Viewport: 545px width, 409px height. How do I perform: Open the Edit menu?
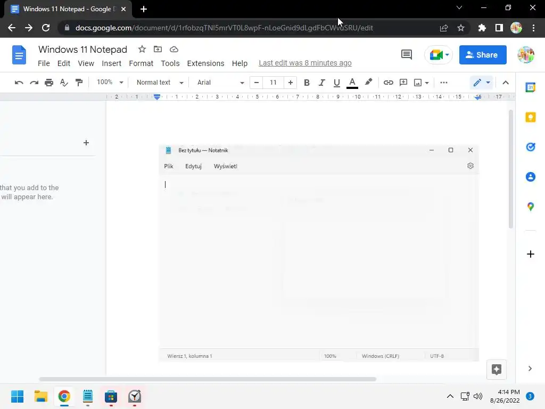64,63
